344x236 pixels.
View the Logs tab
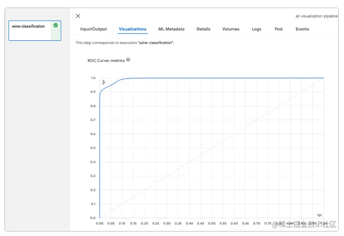click(x=257, y=29)
